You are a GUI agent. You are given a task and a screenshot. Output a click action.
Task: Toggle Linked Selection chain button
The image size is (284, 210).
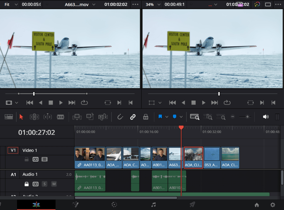133,117
